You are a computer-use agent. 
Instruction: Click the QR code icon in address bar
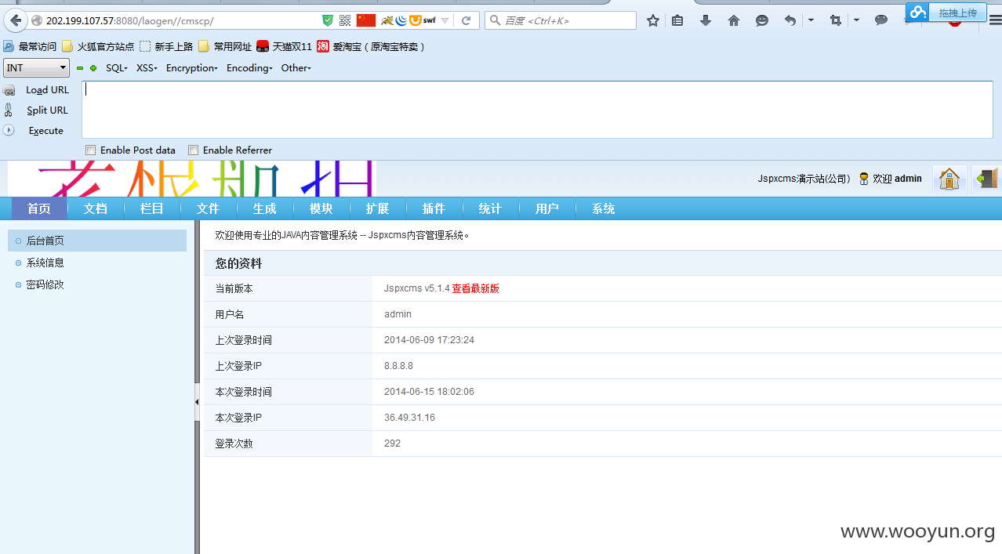345,20
